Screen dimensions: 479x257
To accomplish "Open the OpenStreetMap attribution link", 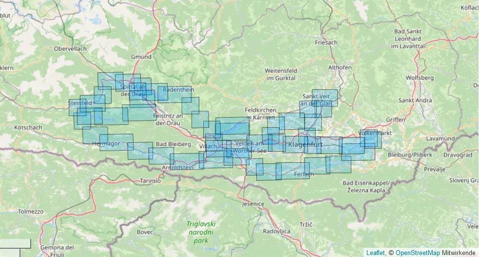I will [x=418, y=253].
